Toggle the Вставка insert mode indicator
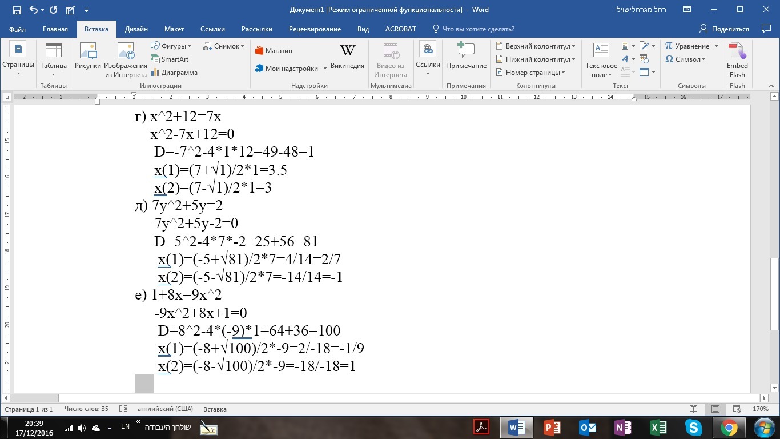This screenshot has height=439, width=780. pos(215,409)
